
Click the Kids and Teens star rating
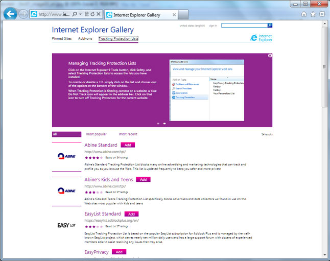point(93,192)
